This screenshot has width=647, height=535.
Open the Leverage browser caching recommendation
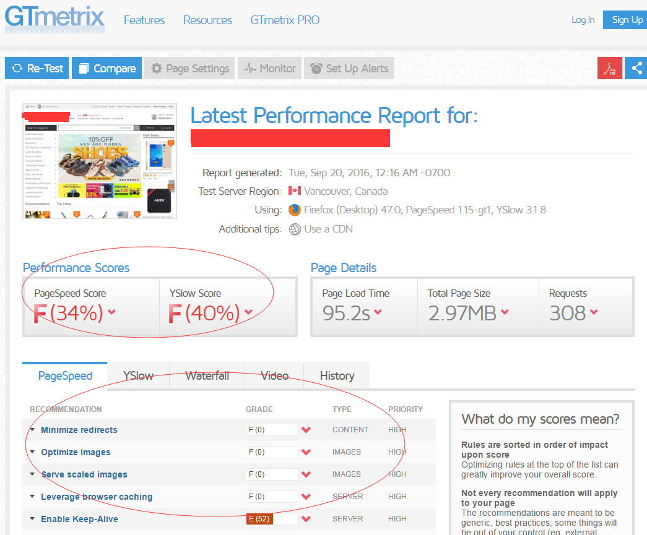(97, 497)
